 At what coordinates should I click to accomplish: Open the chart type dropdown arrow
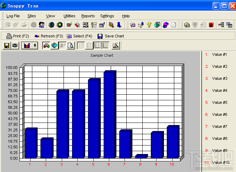click(x=35, y=46)
